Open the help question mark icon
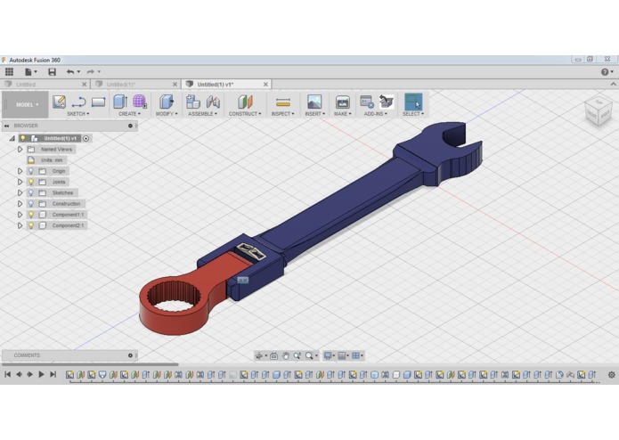Viewport: 619px width, 440px height. (605, 72)
